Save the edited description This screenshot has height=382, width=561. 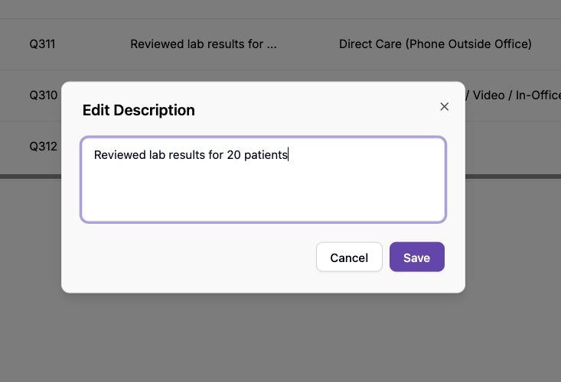tap(416, 257)
